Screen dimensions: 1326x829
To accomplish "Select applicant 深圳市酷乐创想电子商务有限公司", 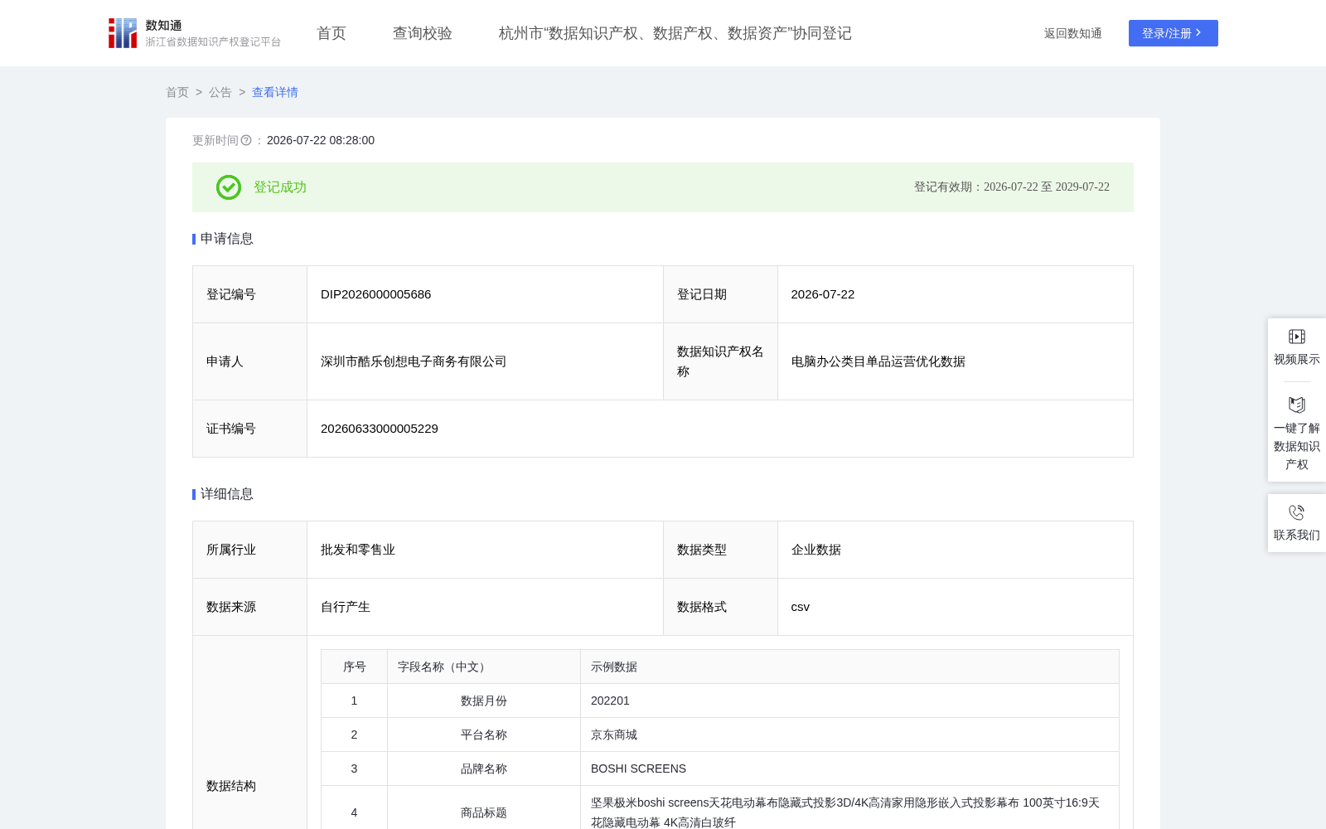I will (414, 361).
